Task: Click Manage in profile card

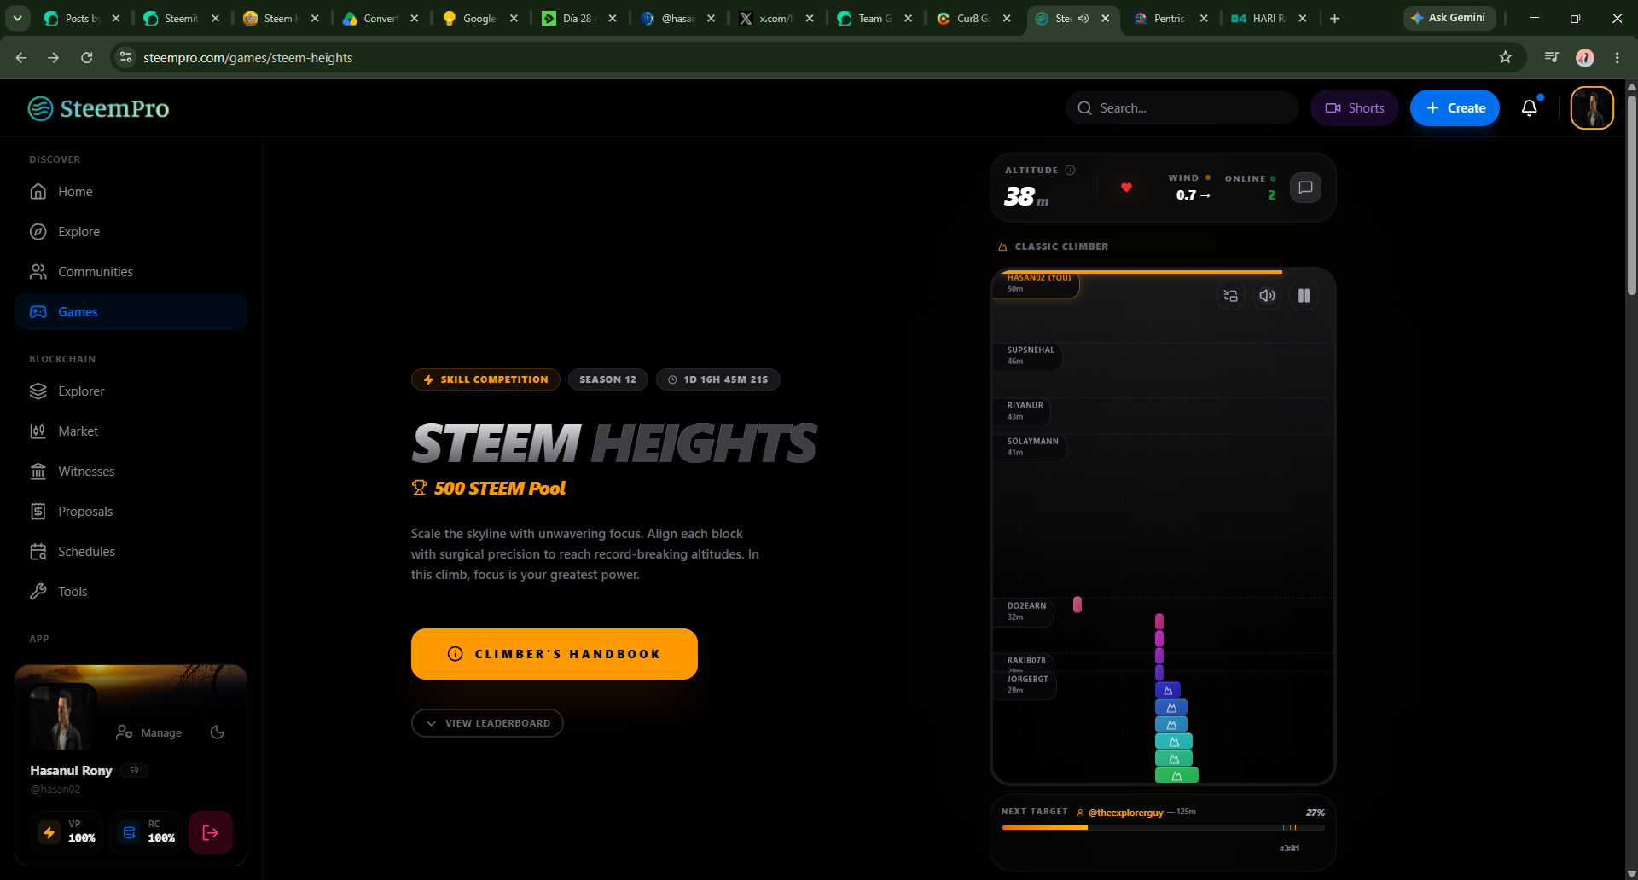Action: pyautogui.click(x=149, y=732)
